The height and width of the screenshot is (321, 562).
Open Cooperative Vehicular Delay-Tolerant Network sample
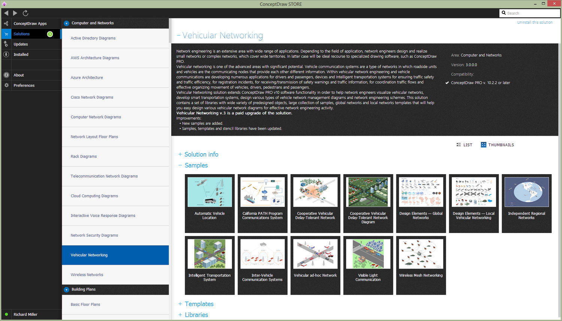315,203
